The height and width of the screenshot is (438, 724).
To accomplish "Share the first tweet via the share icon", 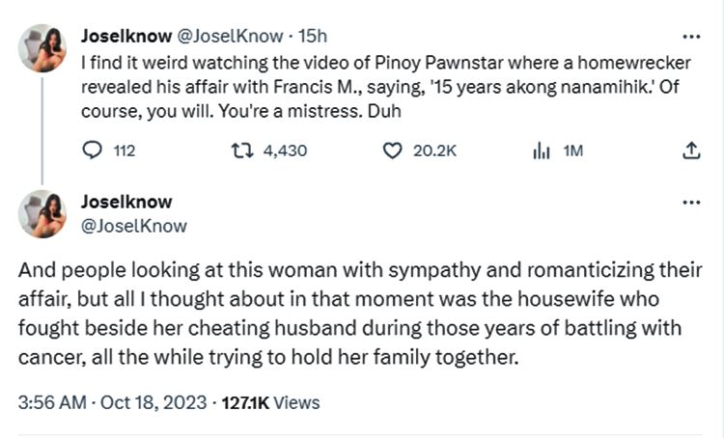I will [x=690, y=151].
